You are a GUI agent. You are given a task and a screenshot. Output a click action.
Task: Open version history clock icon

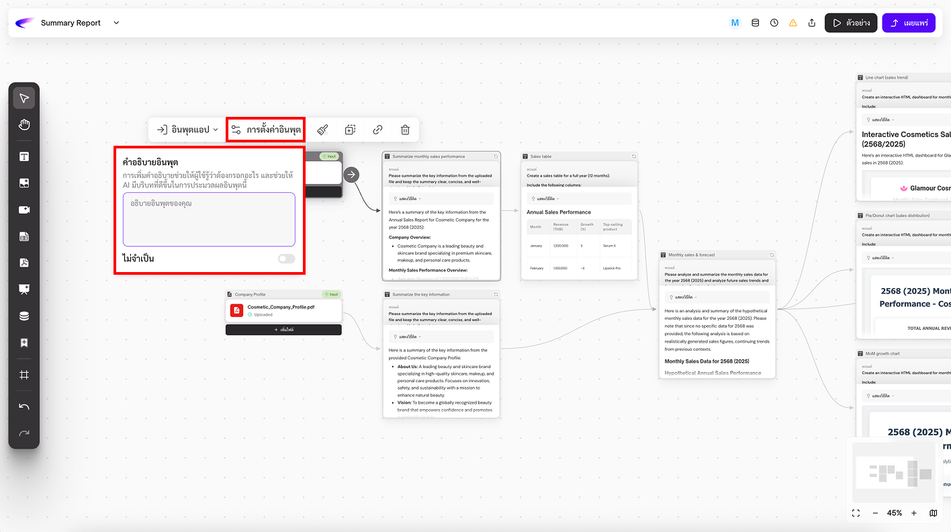(774, 23)
